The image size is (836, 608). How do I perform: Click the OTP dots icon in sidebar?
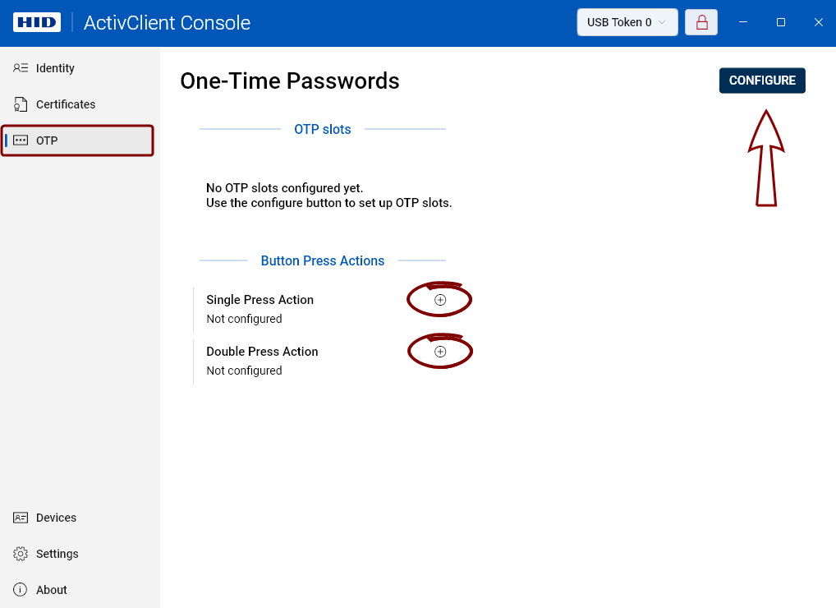coord(21,140)
